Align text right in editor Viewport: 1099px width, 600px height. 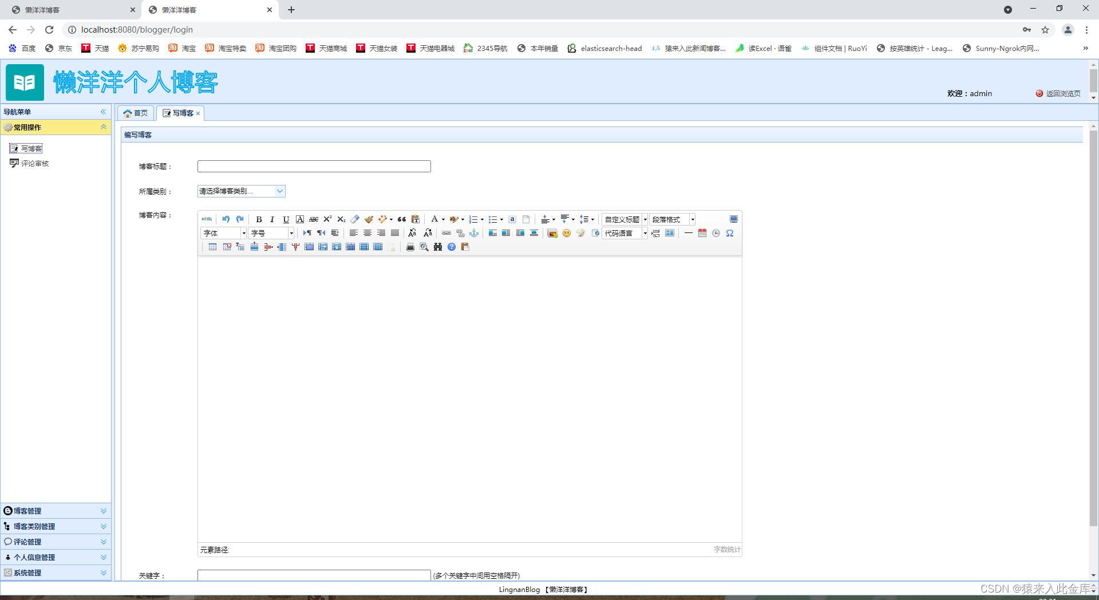381,233
